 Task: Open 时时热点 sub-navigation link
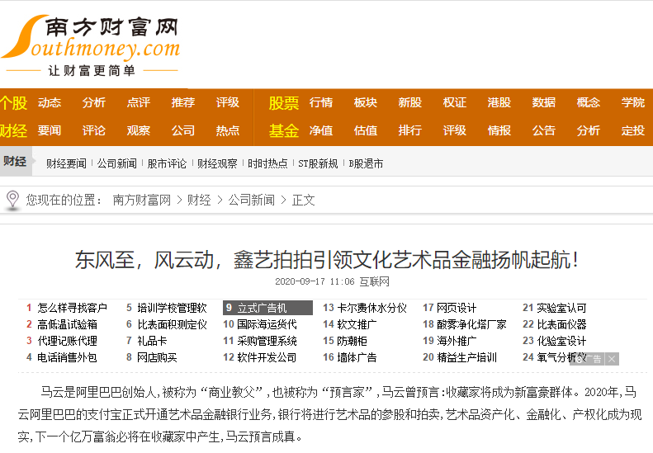point(267,163)
